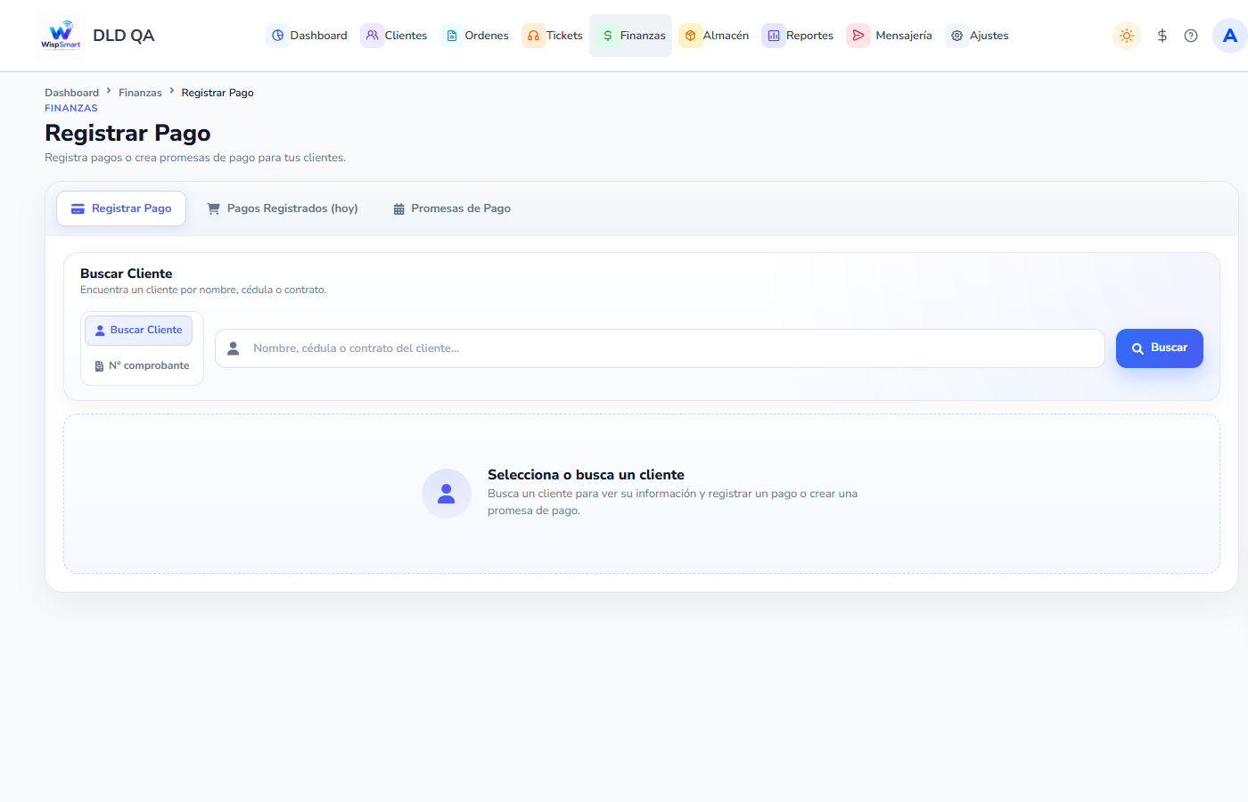
Task: Click the Ordenes document icon
Action: click(452, 36)
